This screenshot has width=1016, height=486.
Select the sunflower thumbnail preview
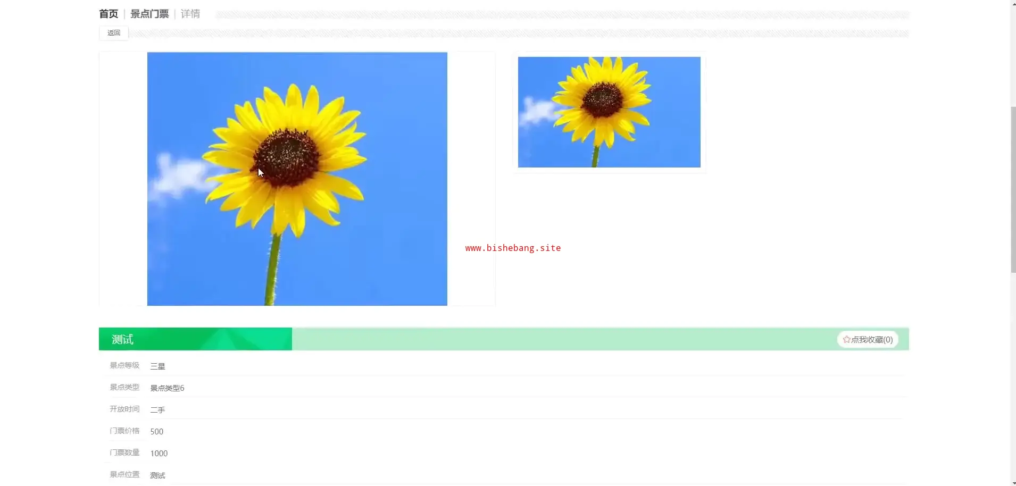pos(609,112)
